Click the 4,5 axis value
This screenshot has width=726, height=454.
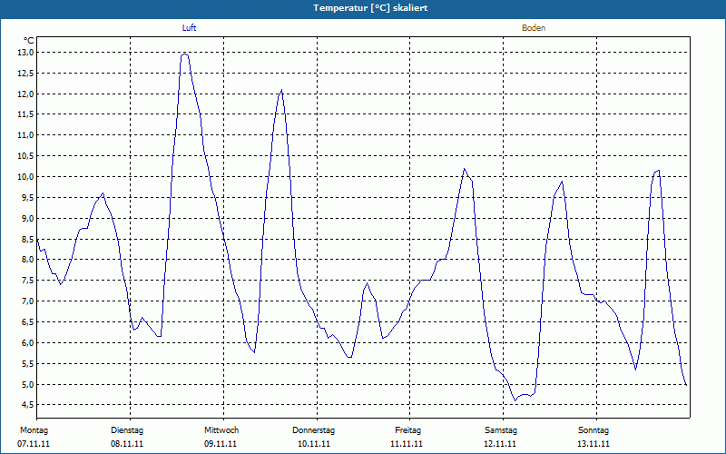28,405
